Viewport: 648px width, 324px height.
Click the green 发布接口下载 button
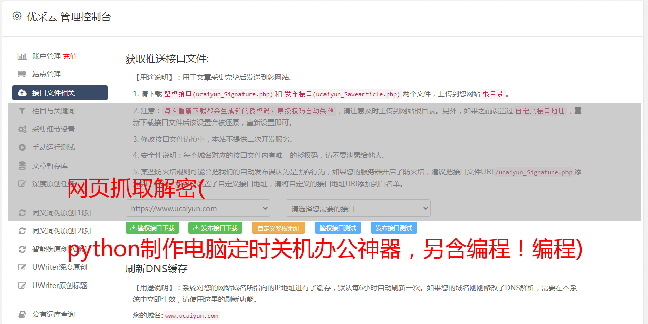(215, 228)
